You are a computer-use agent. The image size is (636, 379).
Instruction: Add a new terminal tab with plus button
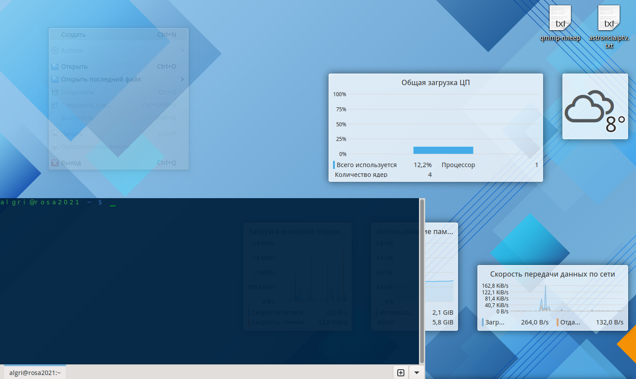click(401, 373)
